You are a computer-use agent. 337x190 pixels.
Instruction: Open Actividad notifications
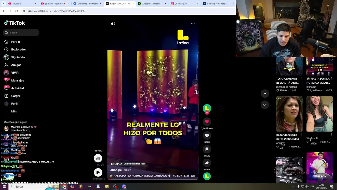click(x=17, y=88)
